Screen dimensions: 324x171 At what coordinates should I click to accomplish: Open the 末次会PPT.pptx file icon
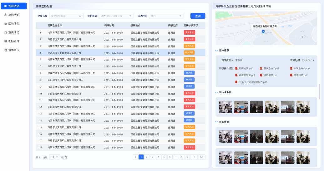291,68
